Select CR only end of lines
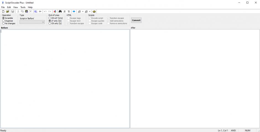The image size is (260, 132). (x=50, y=24)
